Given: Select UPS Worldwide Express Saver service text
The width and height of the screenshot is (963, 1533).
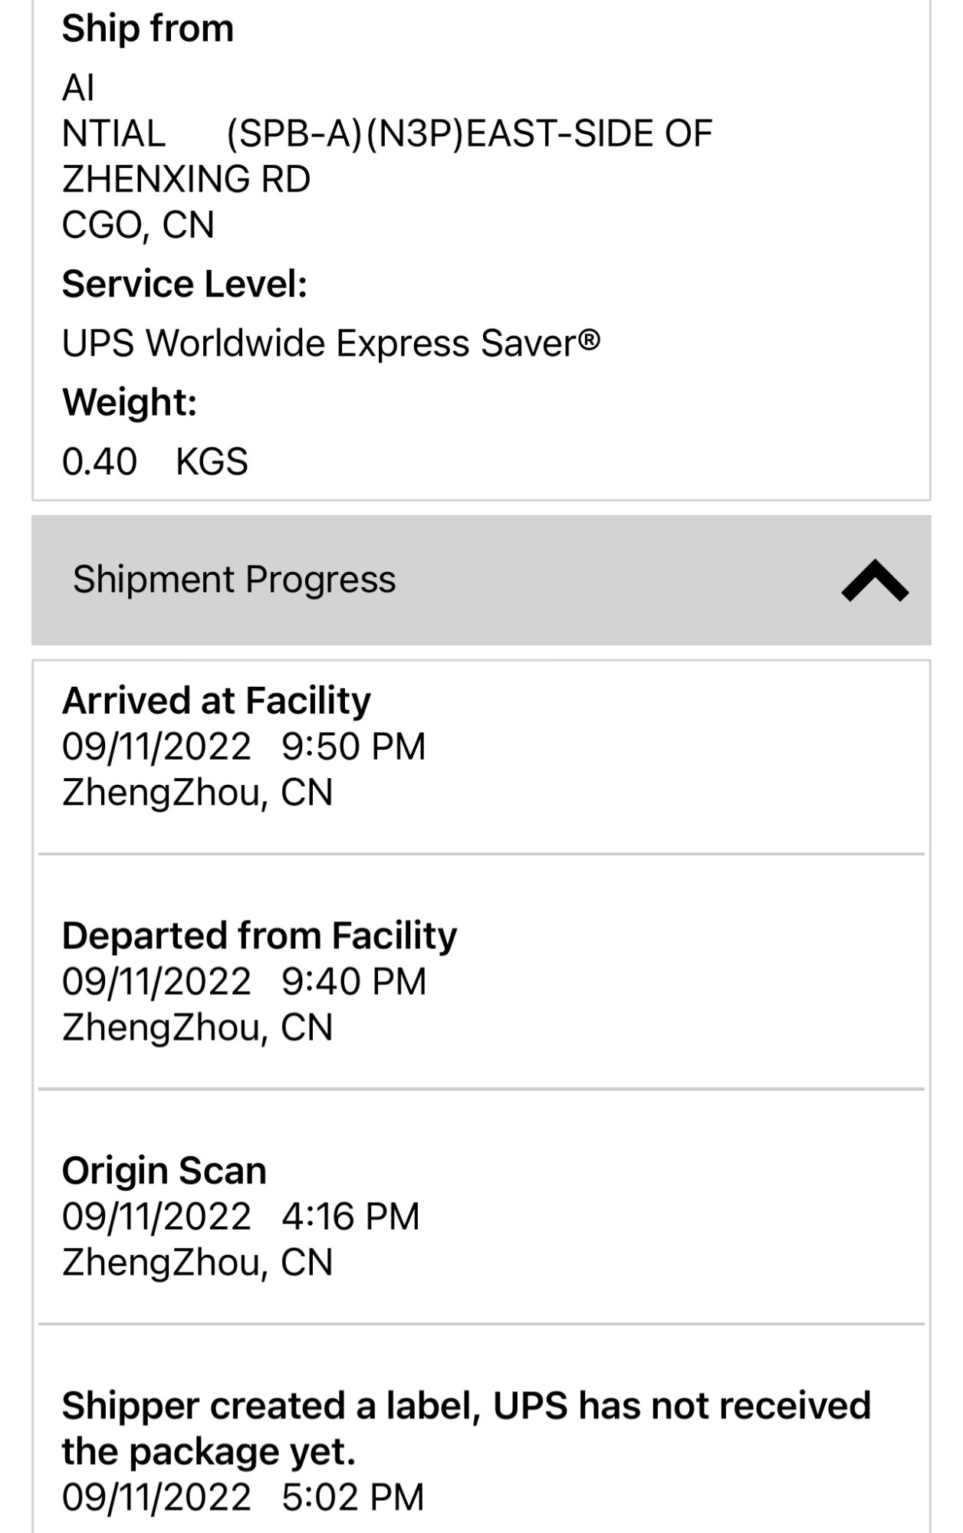Looking at the screenshot, I should (330, 343).
